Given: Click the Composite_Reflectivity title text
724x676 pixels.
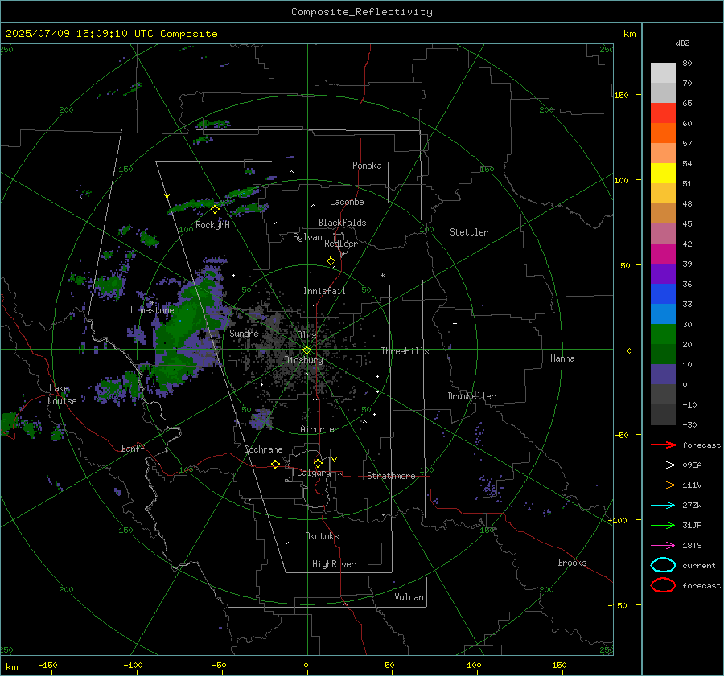Looking at the screenshot, I should tap(361, 12).
